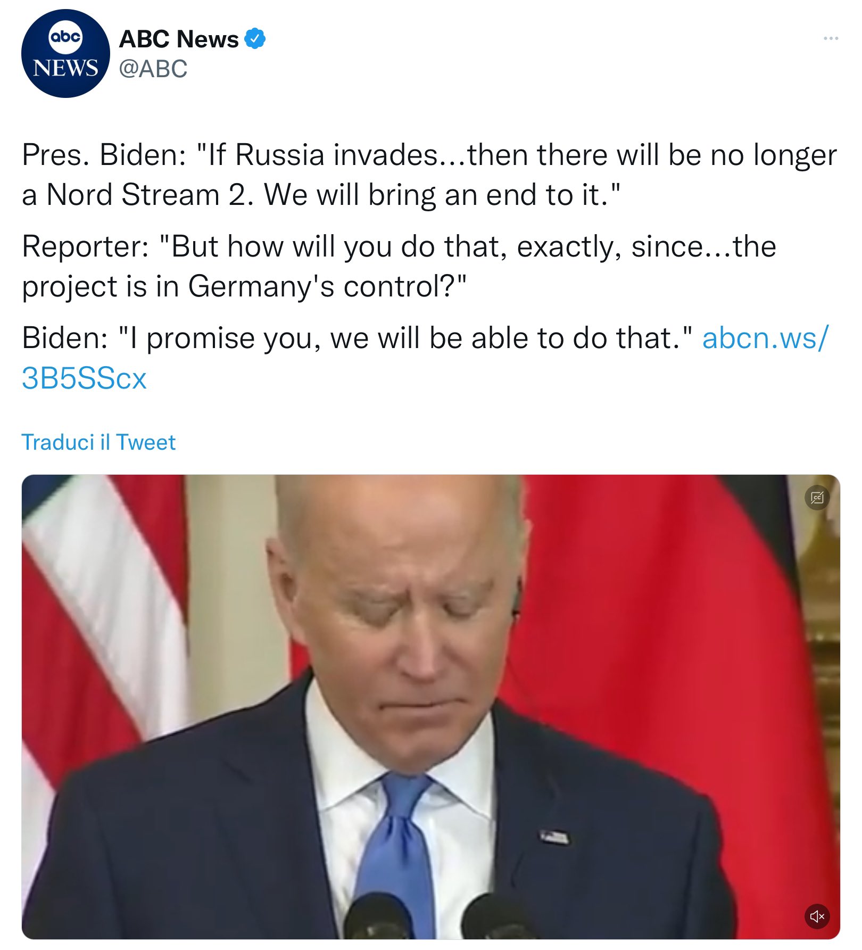Unmute the video with the speaker icon
The image size is (862, 950).
[x=817, y=916]
